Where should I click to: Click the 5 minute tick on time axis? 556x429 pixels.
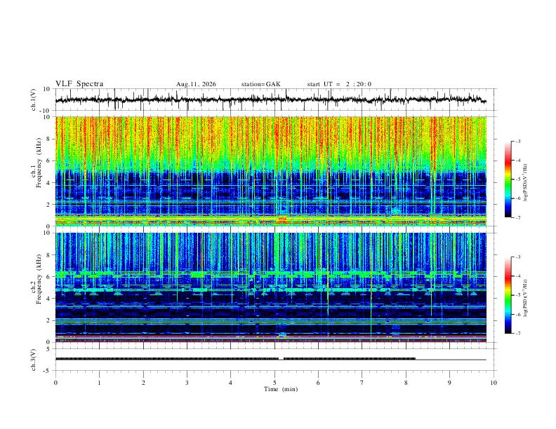[274, 383]
